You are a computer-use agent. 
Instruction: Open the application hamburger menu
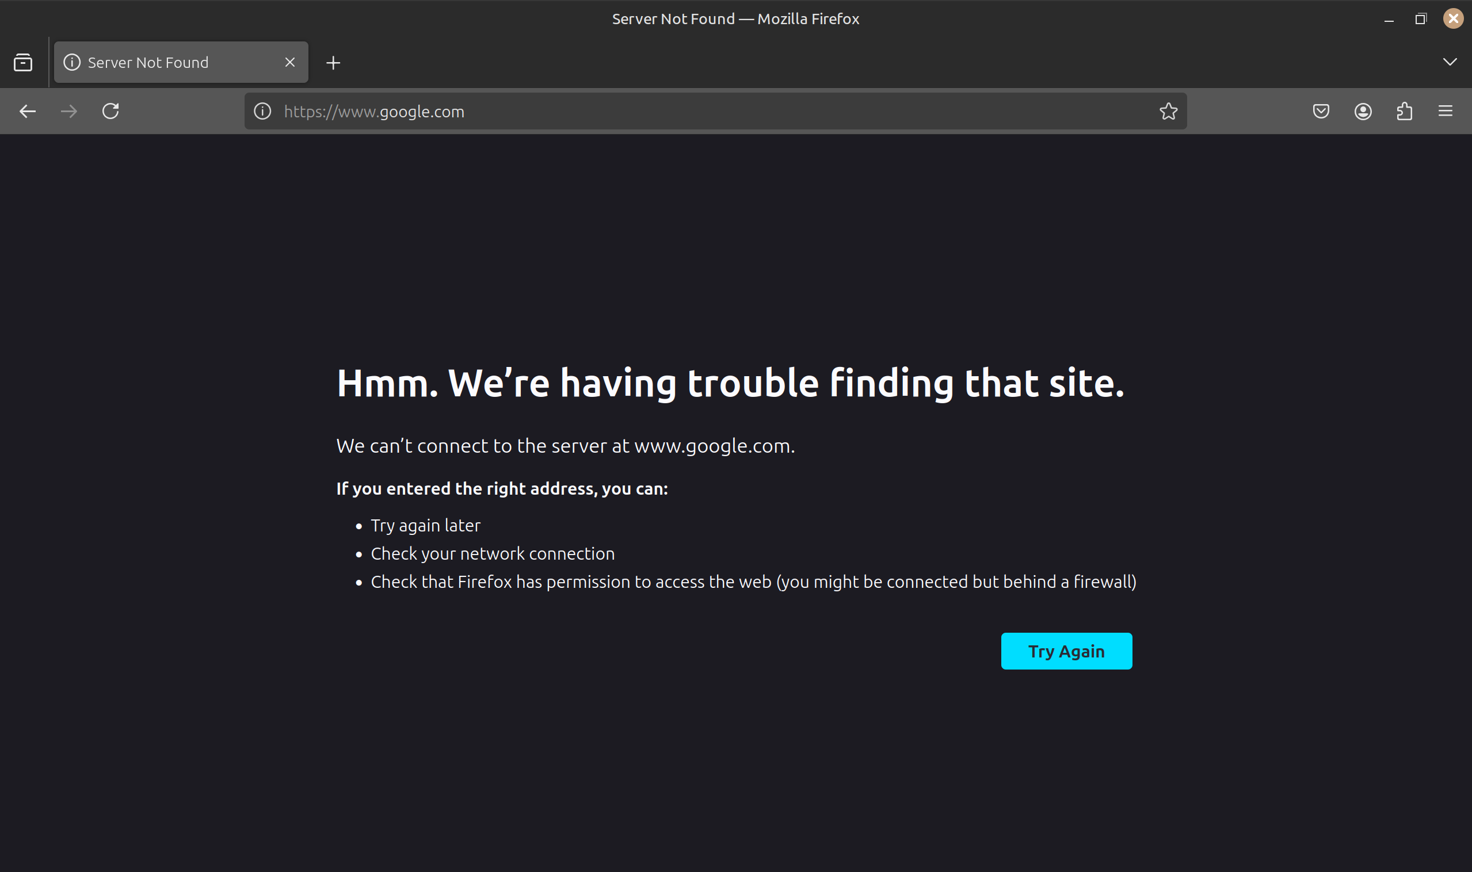tap(1446, 111)
